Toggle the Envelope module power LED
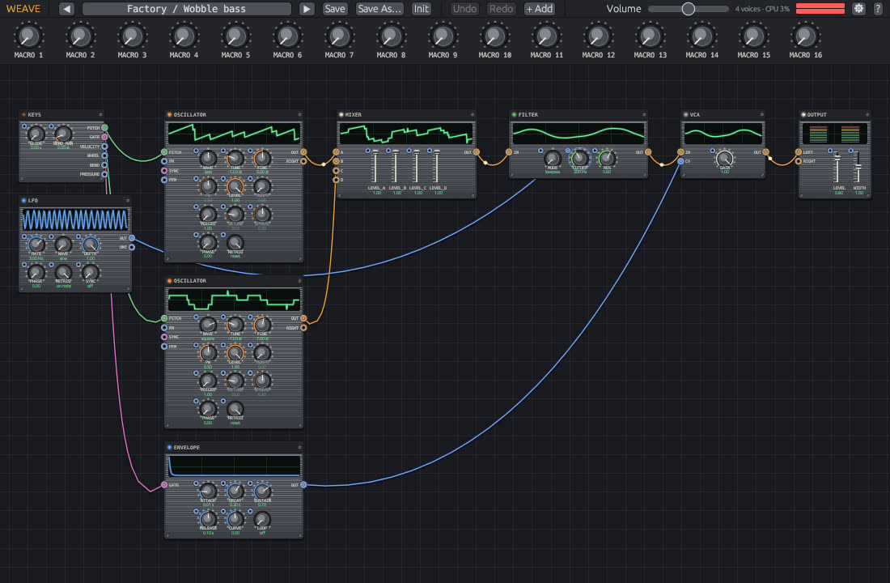The width and height of the screenshot is (890, 583). [169, 447]
